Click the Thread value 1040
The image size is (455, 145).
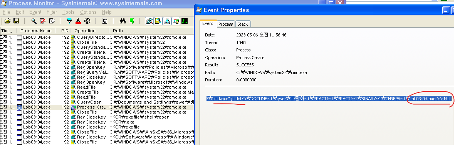click(x=241, y=43)
